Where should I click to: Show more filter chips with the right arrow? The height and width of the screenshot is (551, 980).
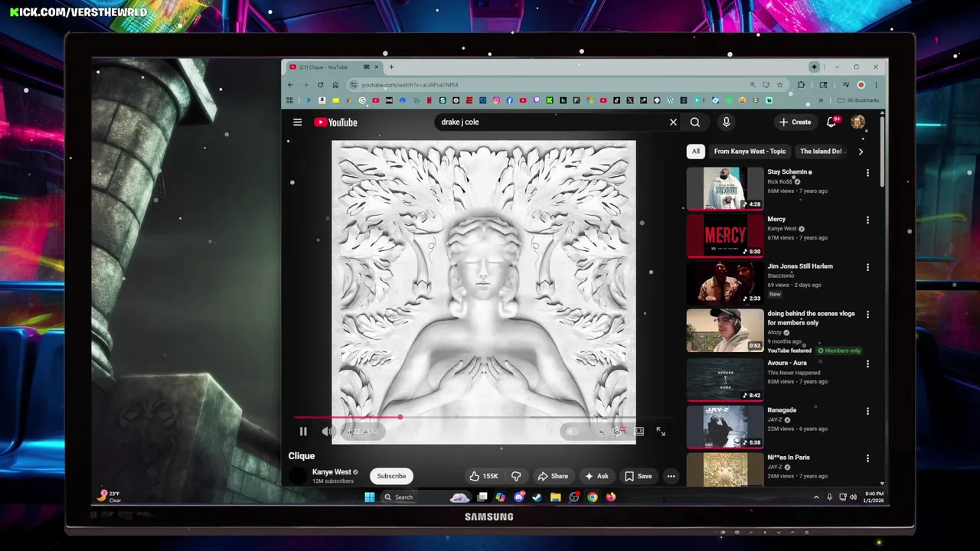click(861, 152)
